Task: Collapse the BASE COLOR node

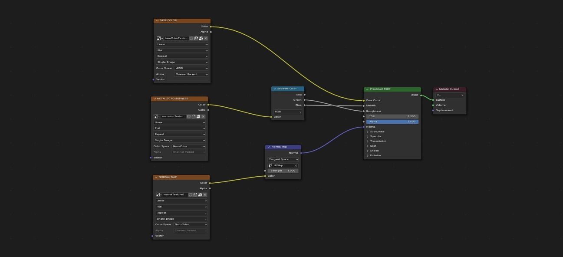Action: [x=157, y=20]
